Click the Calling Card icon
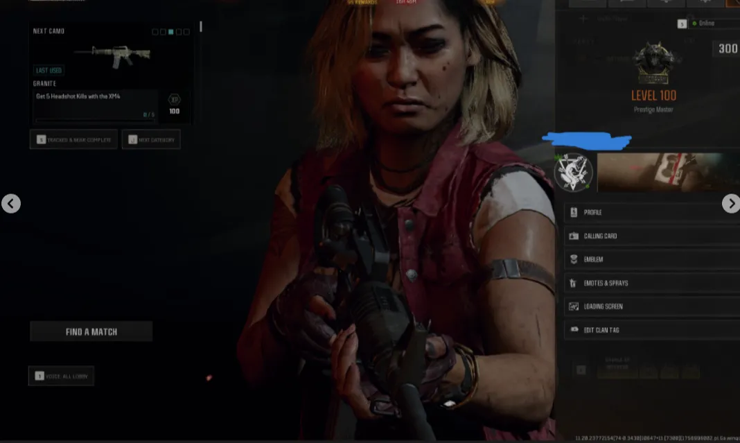This screenshot has width=740, height=443. (x=574, y=236)
